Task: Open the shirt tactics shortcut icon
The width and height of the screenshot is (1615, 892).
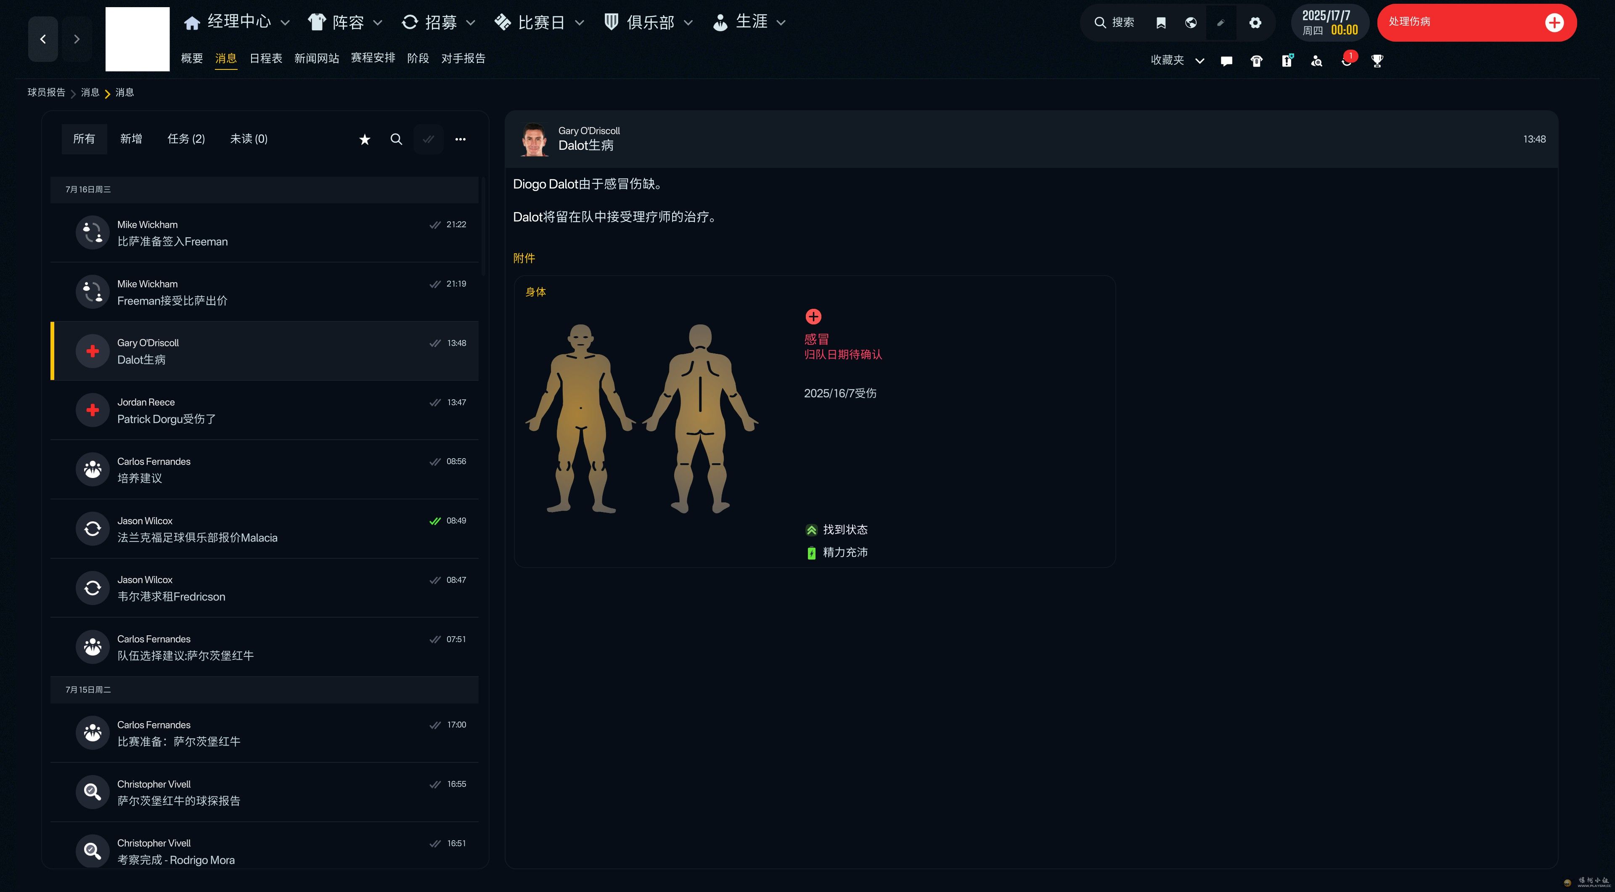Action: [1256, 61]
